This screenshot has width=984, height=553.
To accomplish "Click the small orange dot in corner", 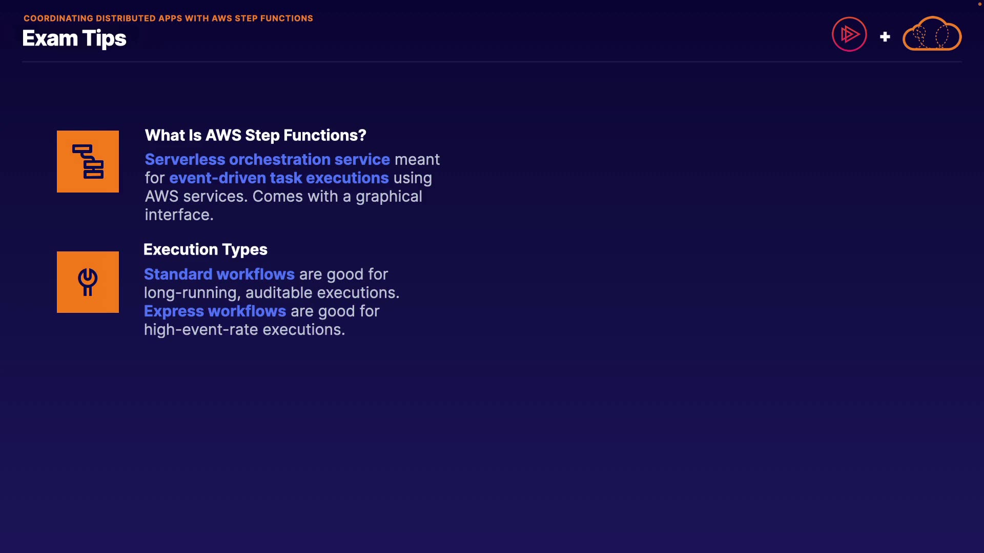I will pyautogui.click(x=979, y=4).
